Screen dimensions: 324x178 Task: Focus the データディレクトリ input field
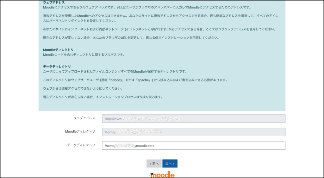pyautogui.click(x=194, y=146)
